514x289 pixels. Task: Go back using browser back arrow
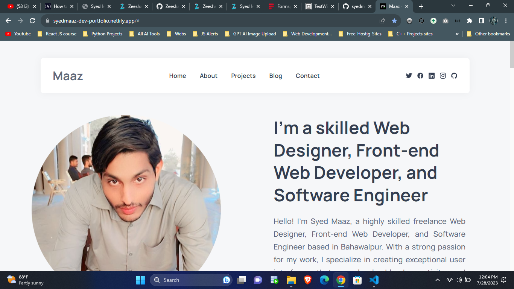[x=8, y=21]
